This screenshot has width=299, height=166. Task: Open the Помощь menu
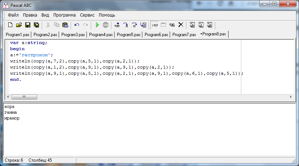107,15
